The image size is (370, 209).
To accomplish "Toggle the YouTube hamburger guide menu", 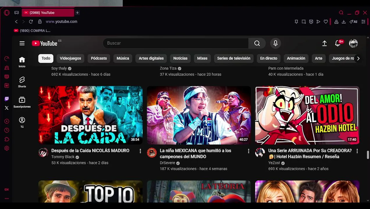I will click(22, 43).
